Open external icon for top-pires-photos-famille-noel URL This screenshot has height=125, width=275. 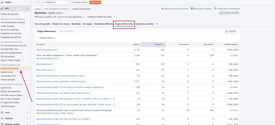pyautogui.click(x=84, y=76)
